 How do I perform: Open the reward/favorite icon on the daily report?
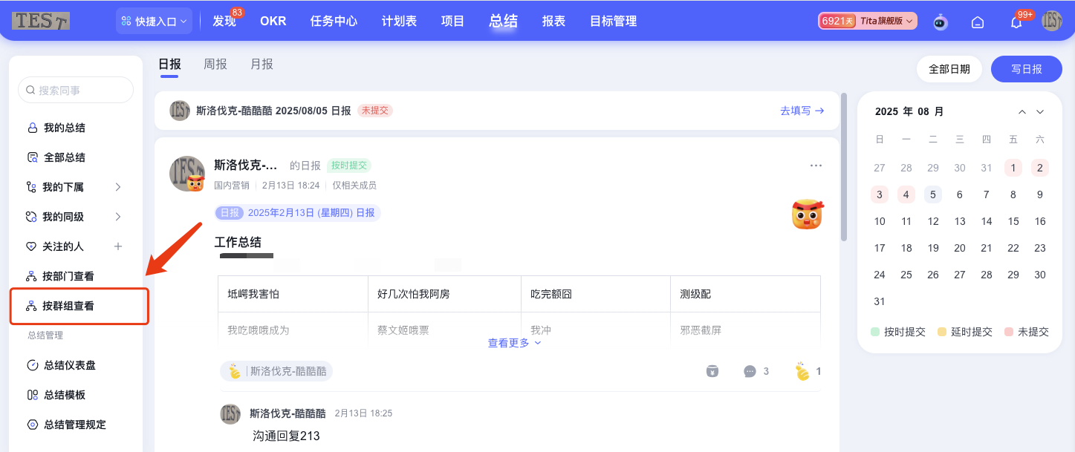click(x=712, y=370)
